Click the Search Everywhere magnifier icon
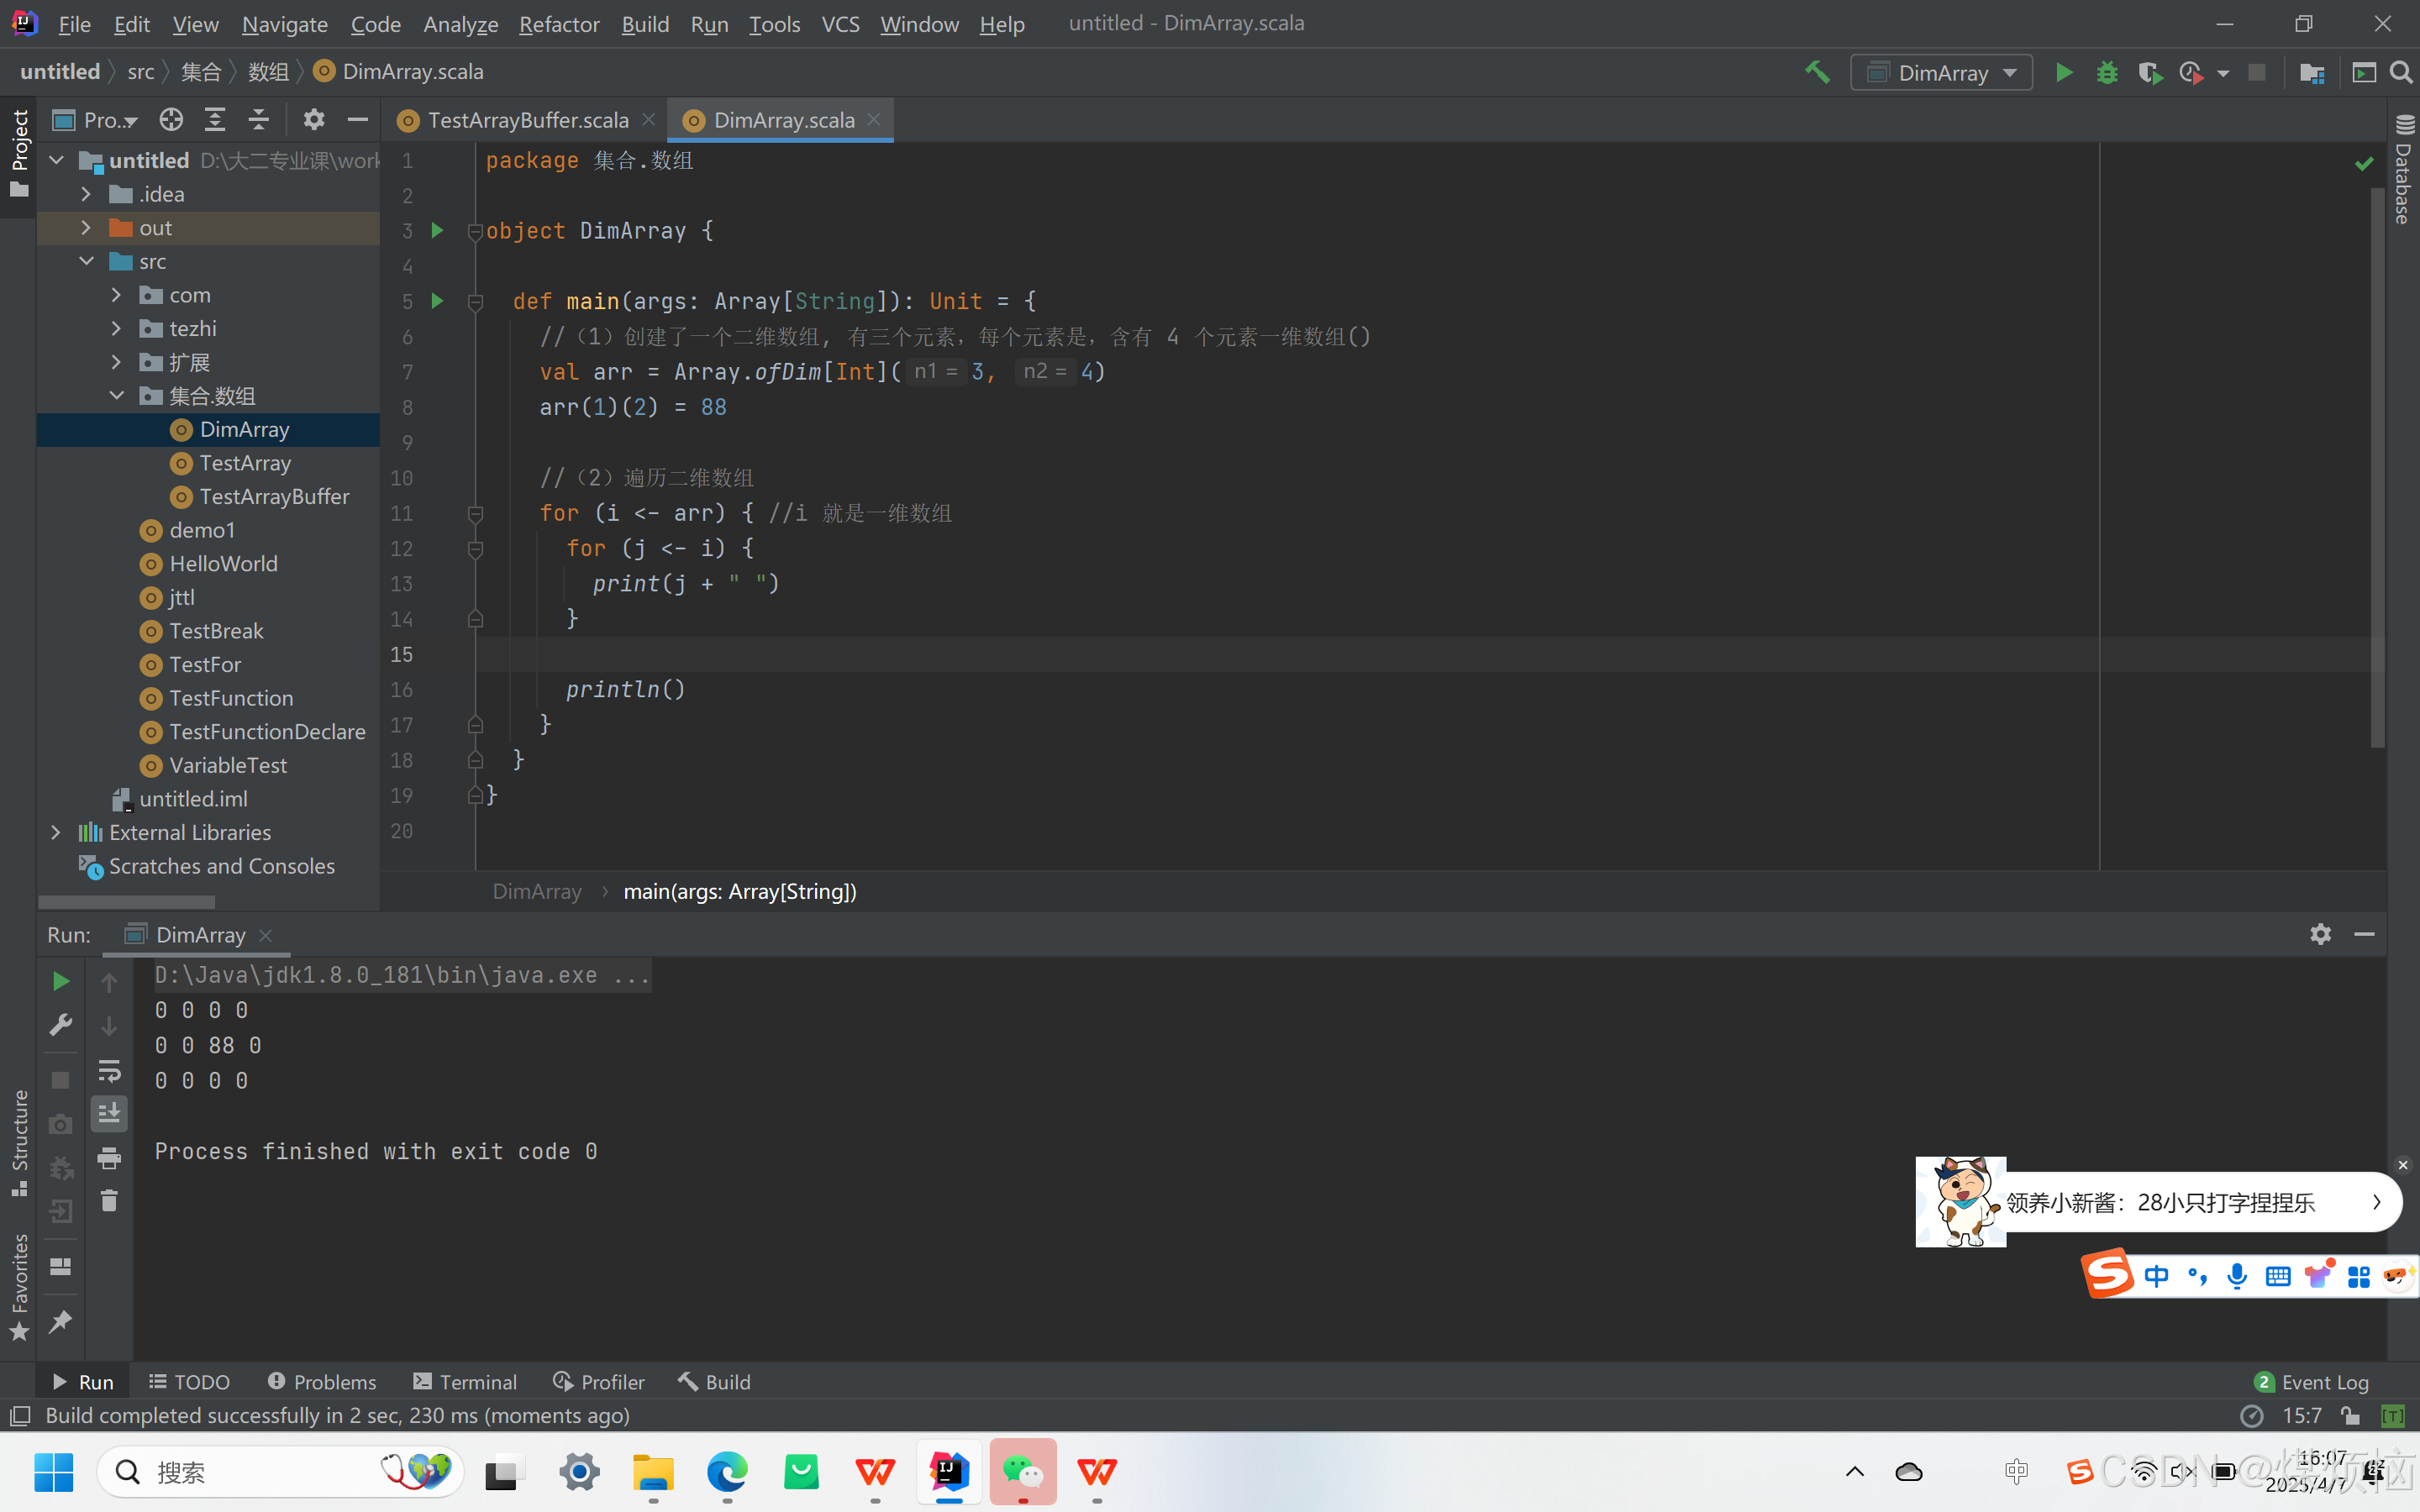Screen dimensions: 2420x1512 click(x=2401, y=72)
